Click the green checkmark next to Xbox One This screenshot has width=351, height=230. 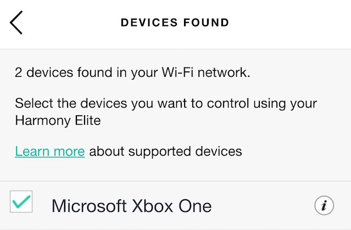point(21,201)
